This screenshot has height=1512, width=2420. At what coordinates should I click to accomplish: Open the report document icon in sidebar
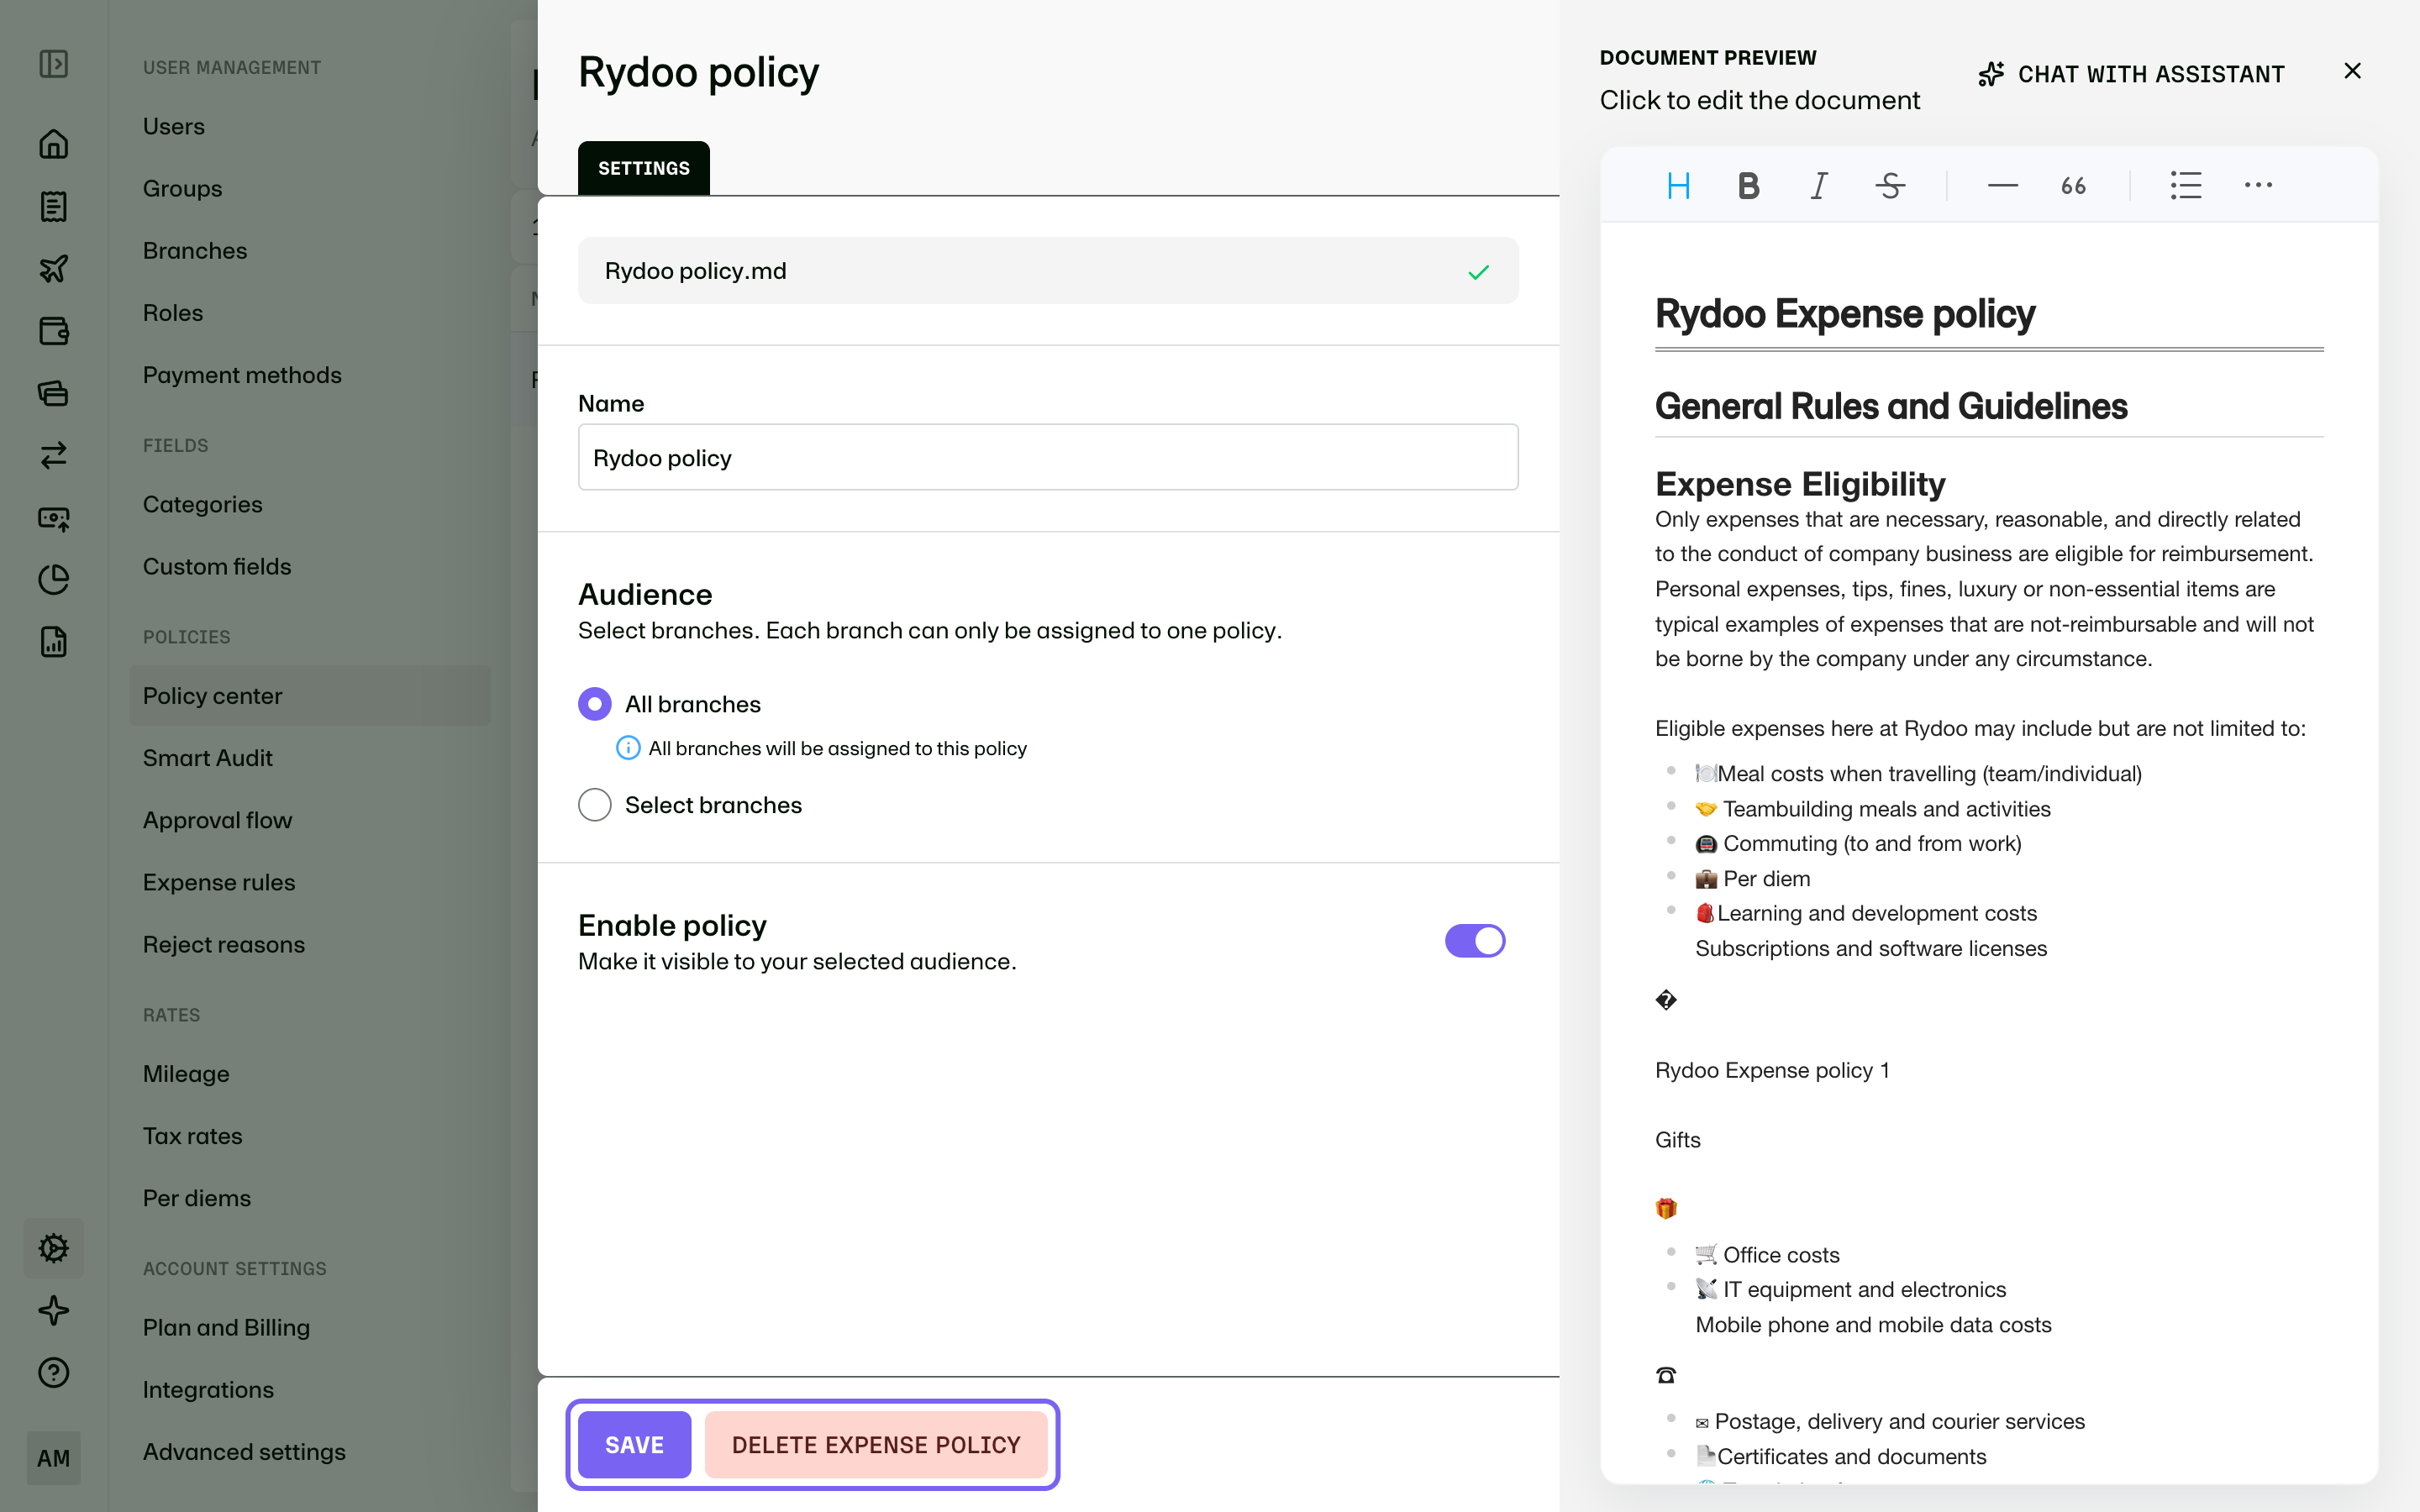(54, 642)
